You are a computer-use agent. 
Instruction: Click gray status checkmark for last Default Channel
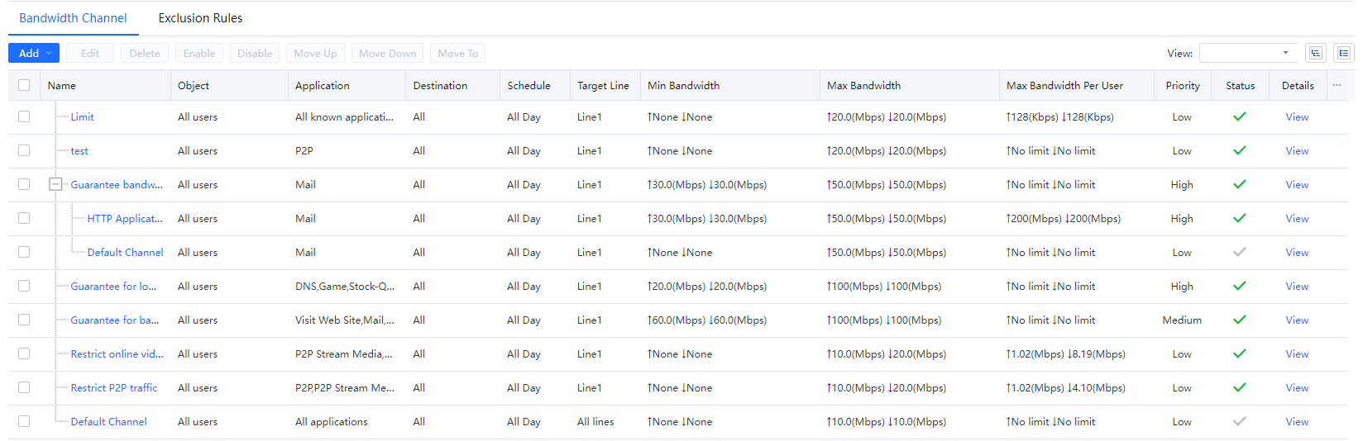click(x=1239, y=422)
